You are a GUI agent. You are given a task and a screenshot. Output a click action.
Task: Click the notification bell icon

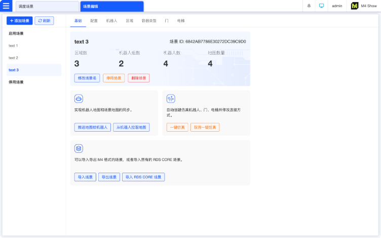[x=309, y=6]
